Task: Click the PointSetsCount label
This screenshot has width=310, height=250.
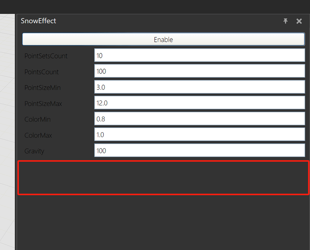Action: [46, 56]
